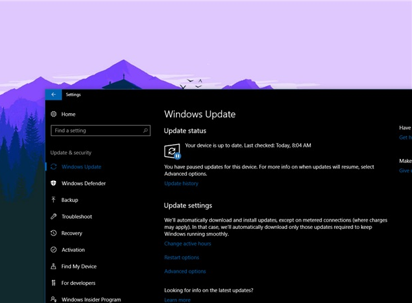Image resolution: width=412 pixels, height=303 pixels.
Task: Click the search magnifier in Find a setting
Action: 145,131
